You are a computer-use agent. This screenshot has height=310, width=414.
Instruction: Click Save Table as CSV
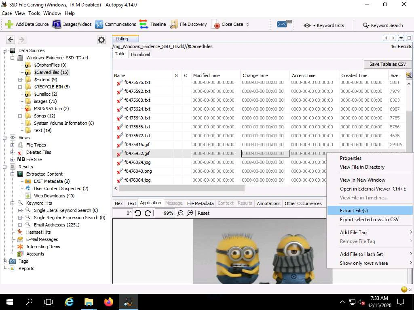387,64
